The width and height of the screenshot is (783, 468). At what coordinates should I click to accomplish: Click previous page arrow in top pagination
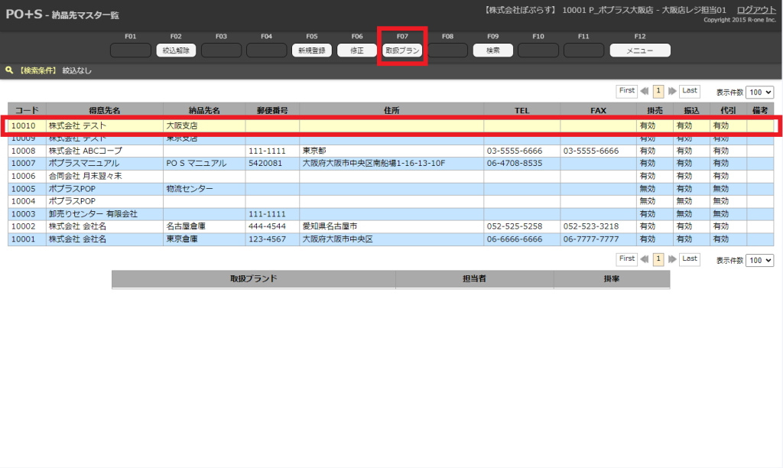(645, 91)
